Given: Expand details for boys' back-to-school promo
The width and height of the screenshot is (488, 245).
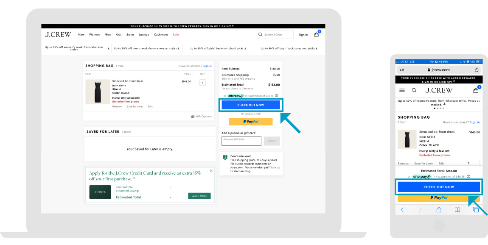Looking at the screenshot, I should tap(317, 48).
